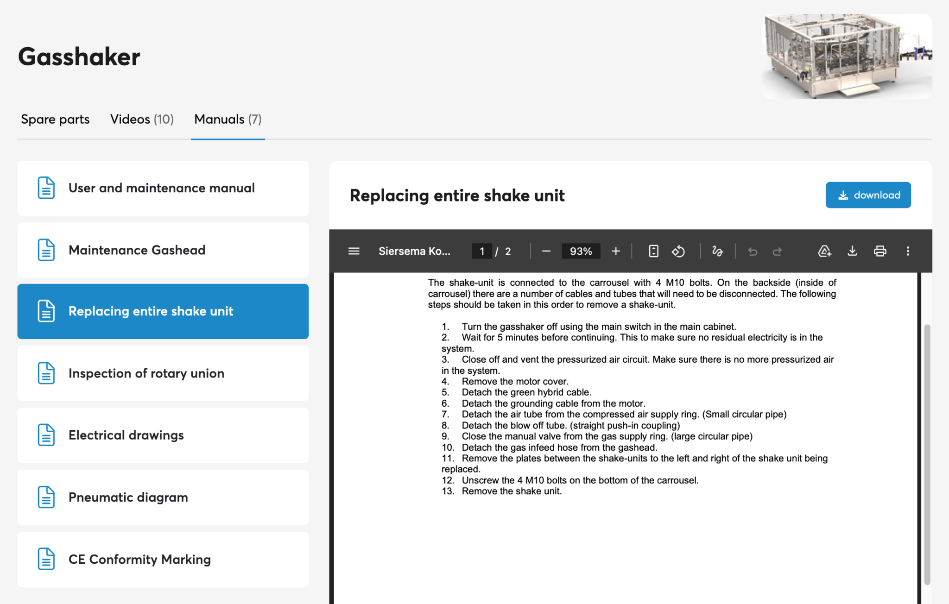Click step 5 Detach the green hybrid cable
The image size is (949, 604).
coord(517,392)
